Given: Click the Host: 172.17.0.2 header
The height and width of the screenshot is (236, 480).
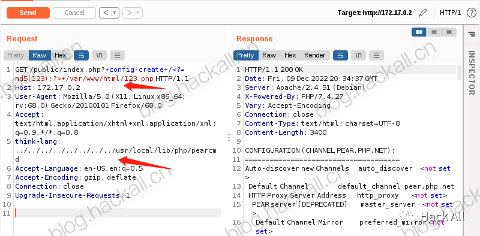Looking at the screenshot, I should coord(47,87).
